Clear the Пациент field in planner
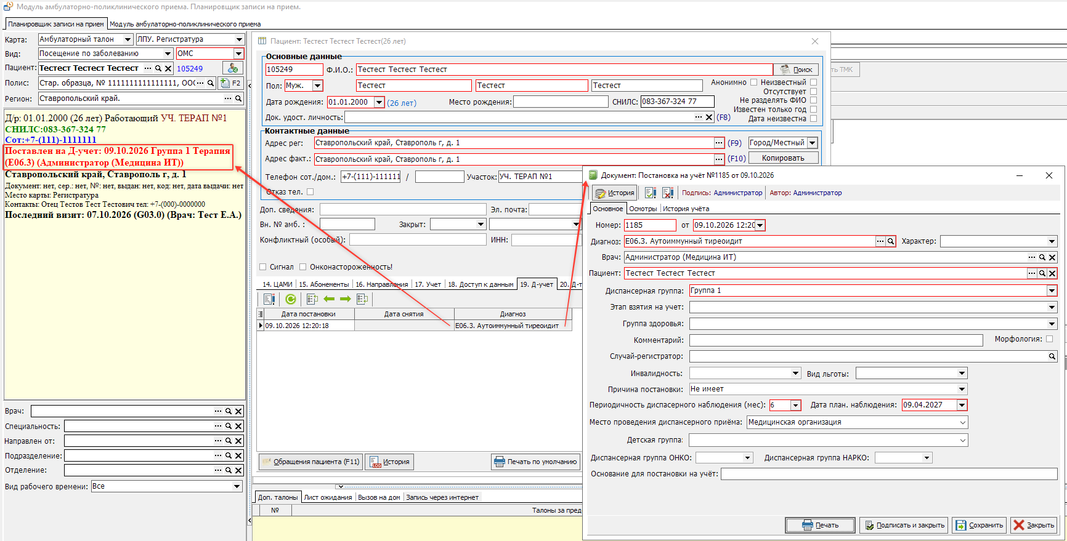The image size is (1067, 541). point(168,68)
